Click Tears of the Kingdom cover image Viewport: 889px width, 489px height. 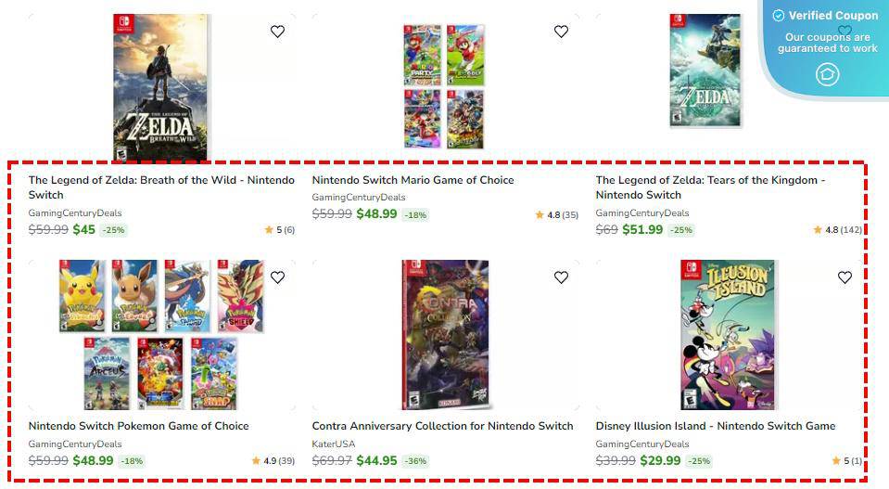[x=705, y=71]
